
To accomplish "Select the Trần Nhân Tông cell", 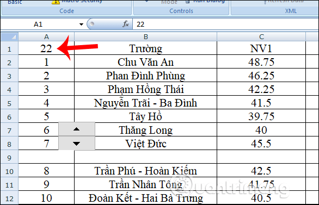I will tap(146, 184).
